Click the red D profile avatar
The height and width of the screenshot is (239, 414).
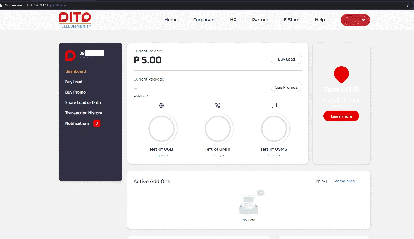(x=70, y=56)
